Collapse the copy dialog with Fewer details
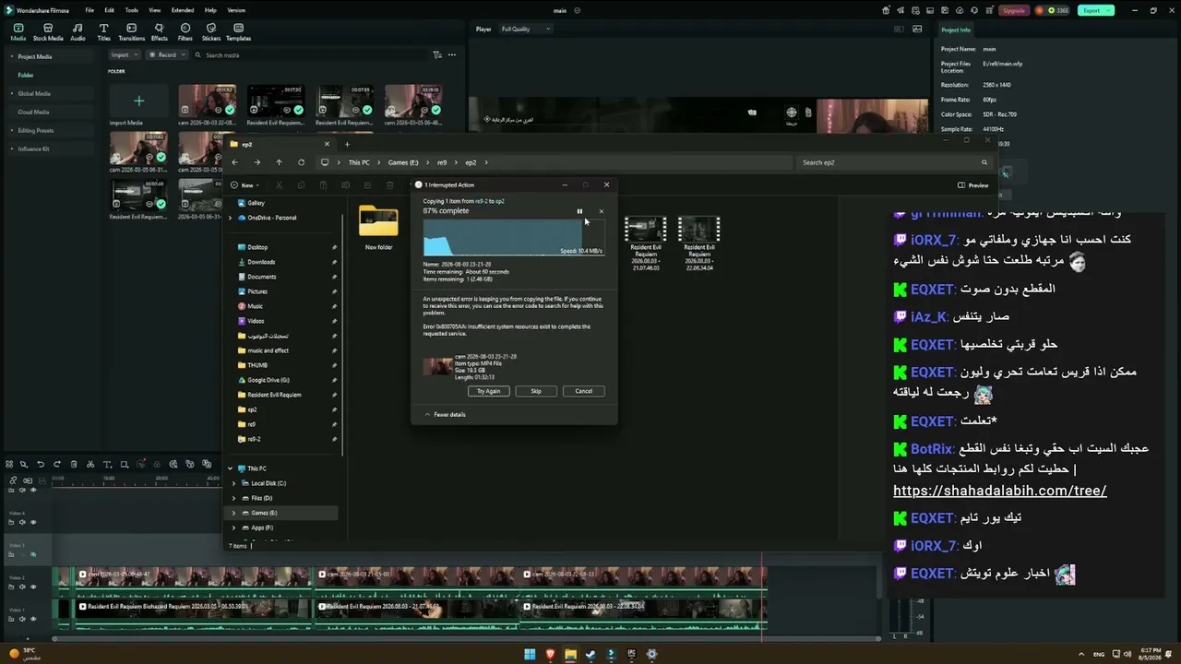 tap(445, 415)
